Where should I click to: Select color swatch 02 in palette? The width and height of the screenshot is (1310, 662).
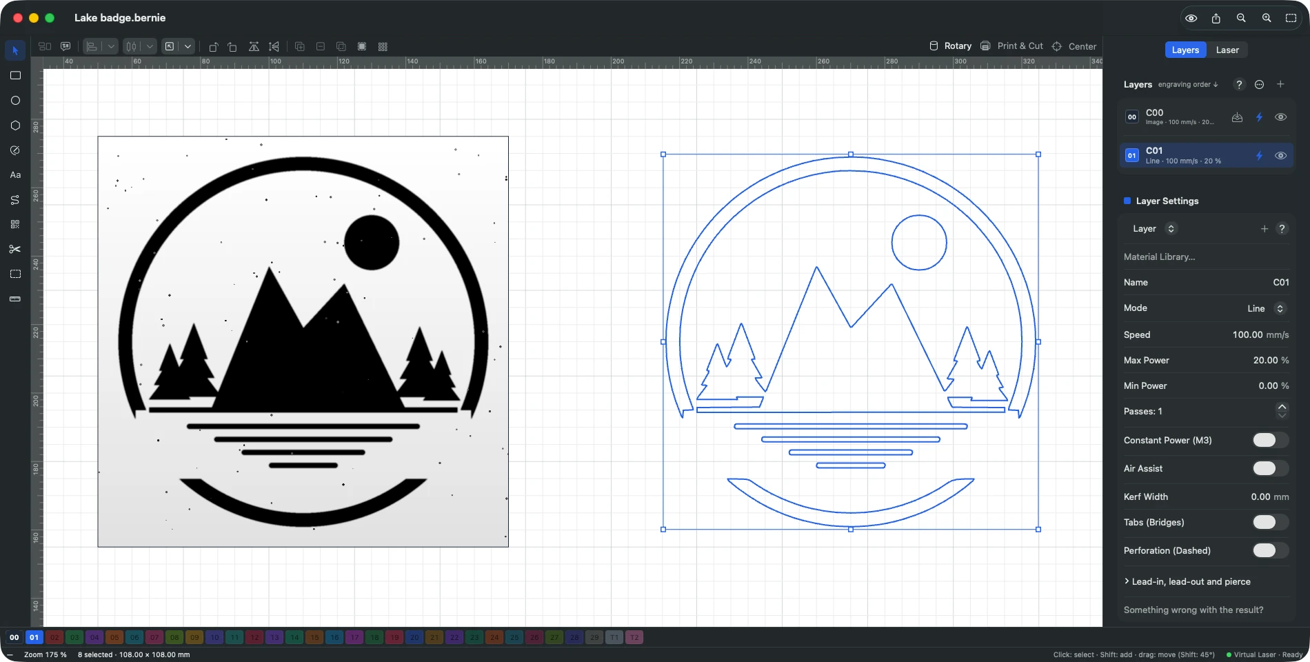pos(54,637)
